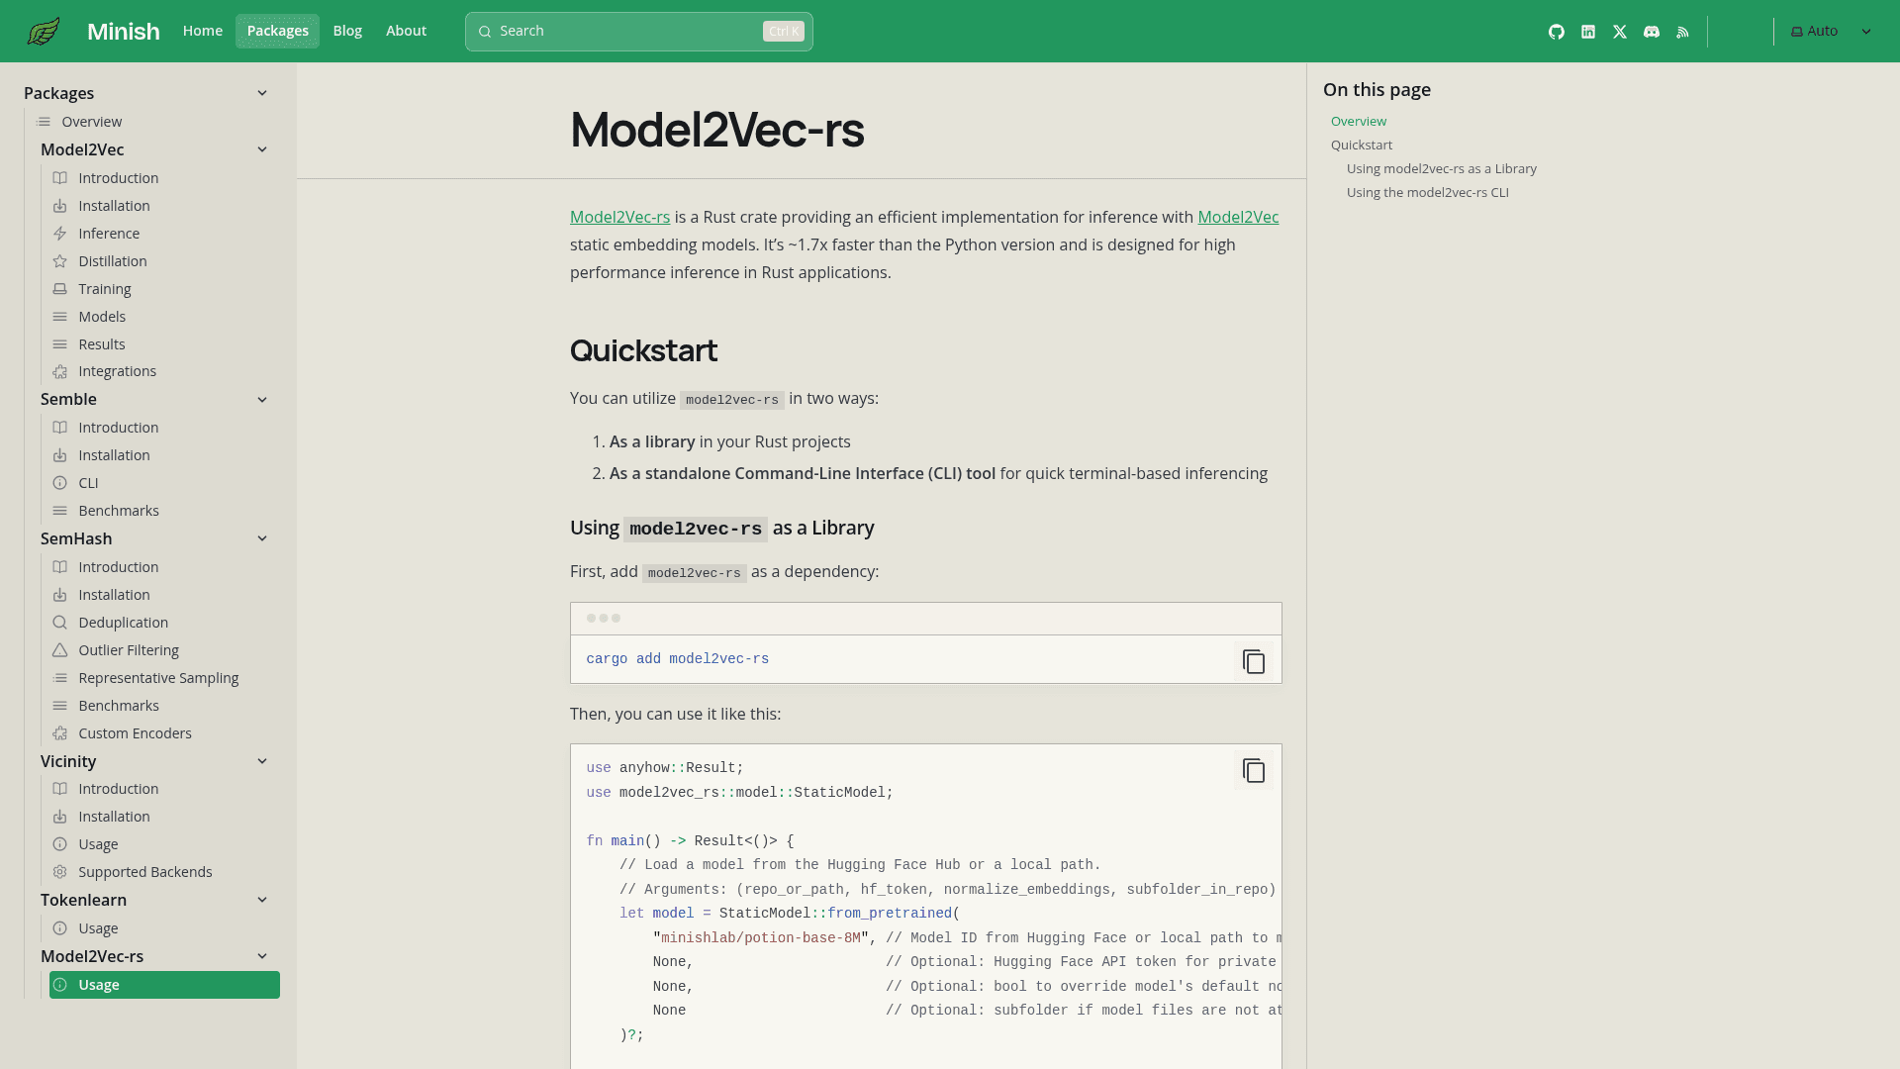Go to the Home nav item
Viewport: 1900px width, 1069px height.
click(x=203, y=31)
